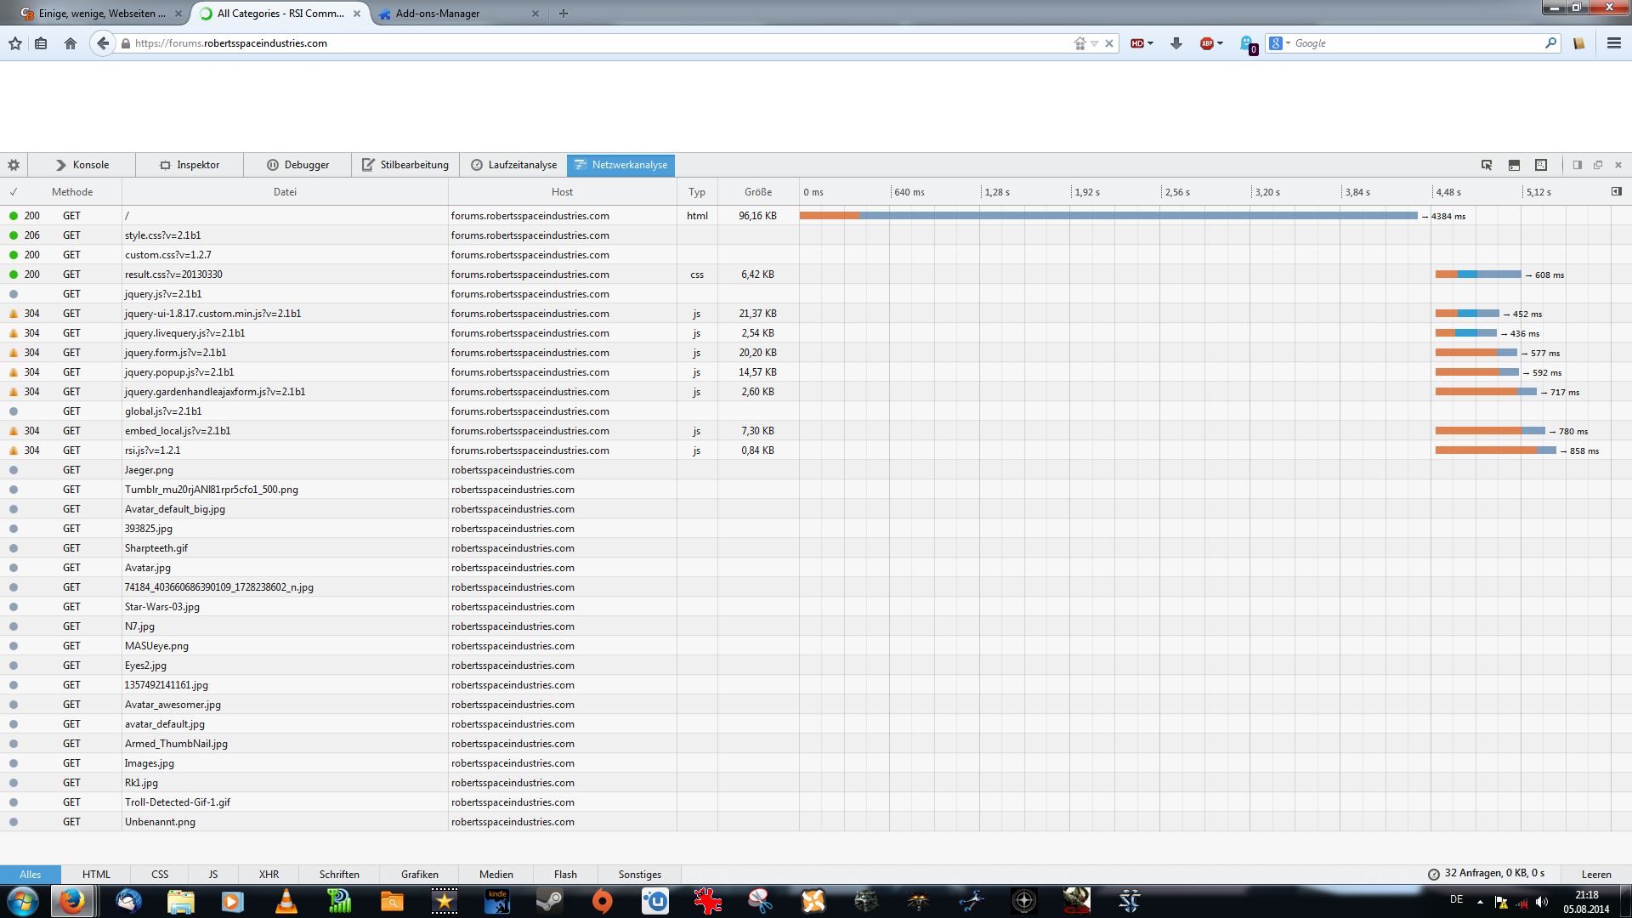Open the Firefox downloads arrow

1176,43
